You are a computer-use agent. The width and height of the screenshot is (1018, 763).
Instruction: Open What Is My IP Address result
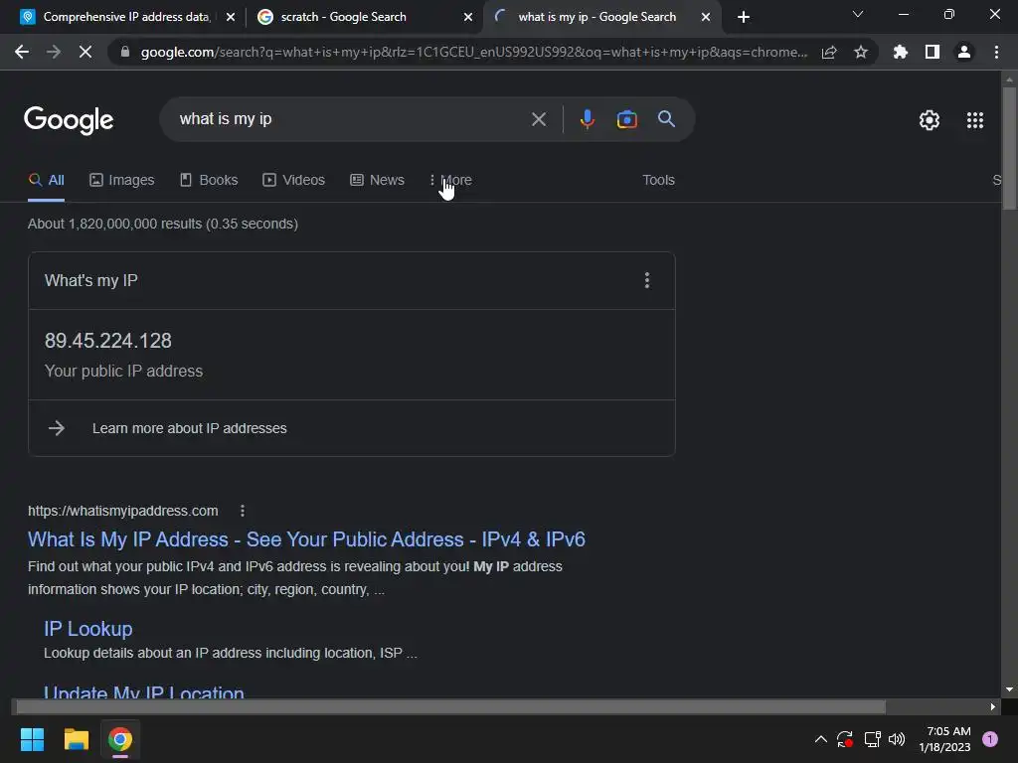(306, 539)
